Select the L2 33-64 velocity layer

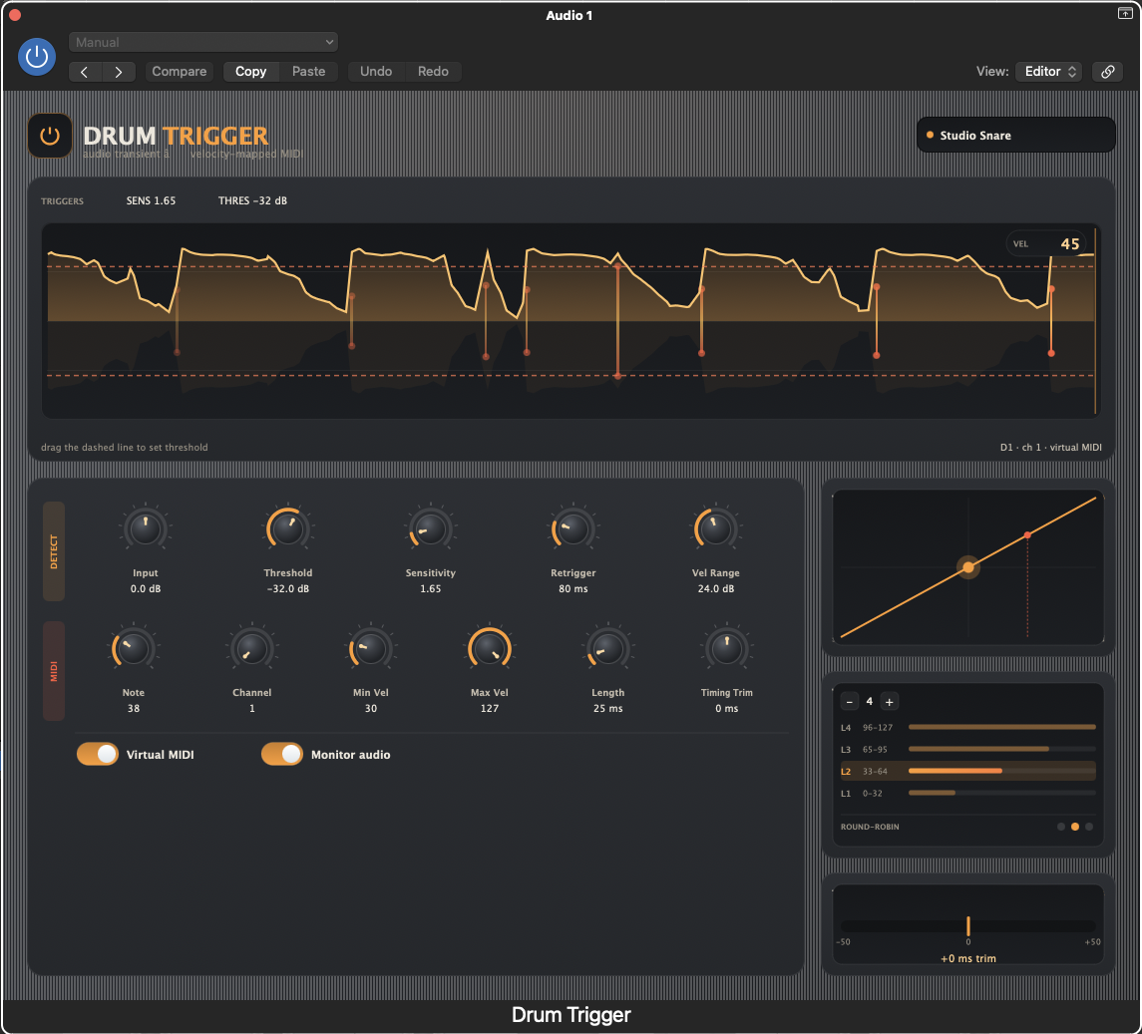[x=967, y=771]
